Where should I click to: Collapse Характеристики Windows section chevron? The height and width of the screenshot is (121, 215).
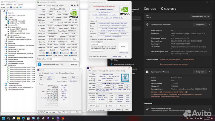209,72
